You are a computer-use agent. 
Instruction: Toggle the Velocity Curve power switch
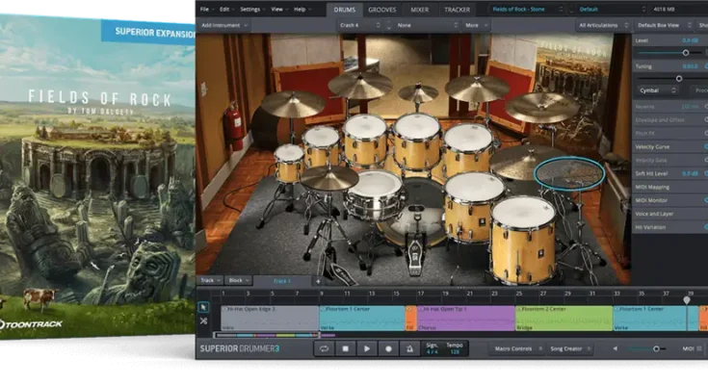[x=705, y=146]
